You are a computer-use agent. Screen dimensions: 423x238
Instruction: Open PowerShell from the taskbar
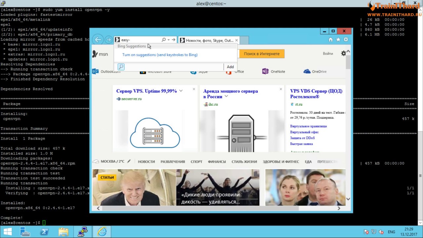click(44, 232)
